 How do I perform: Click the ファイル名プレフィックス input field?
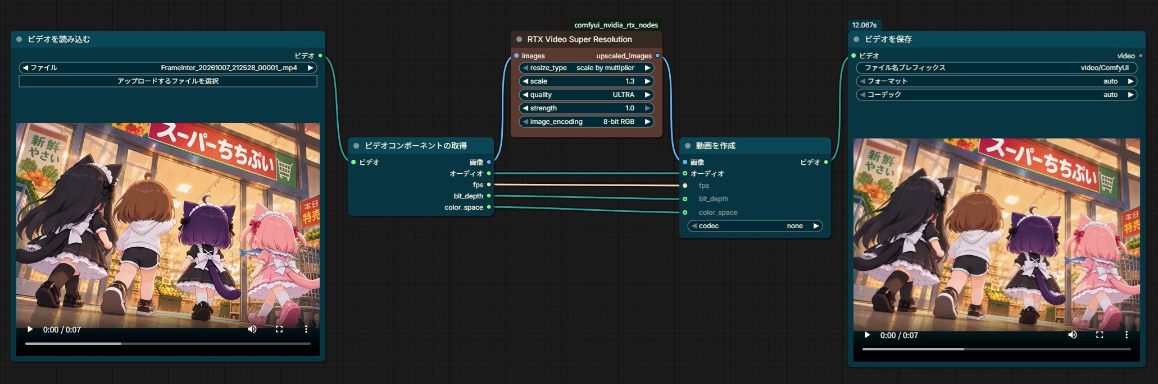997,68
